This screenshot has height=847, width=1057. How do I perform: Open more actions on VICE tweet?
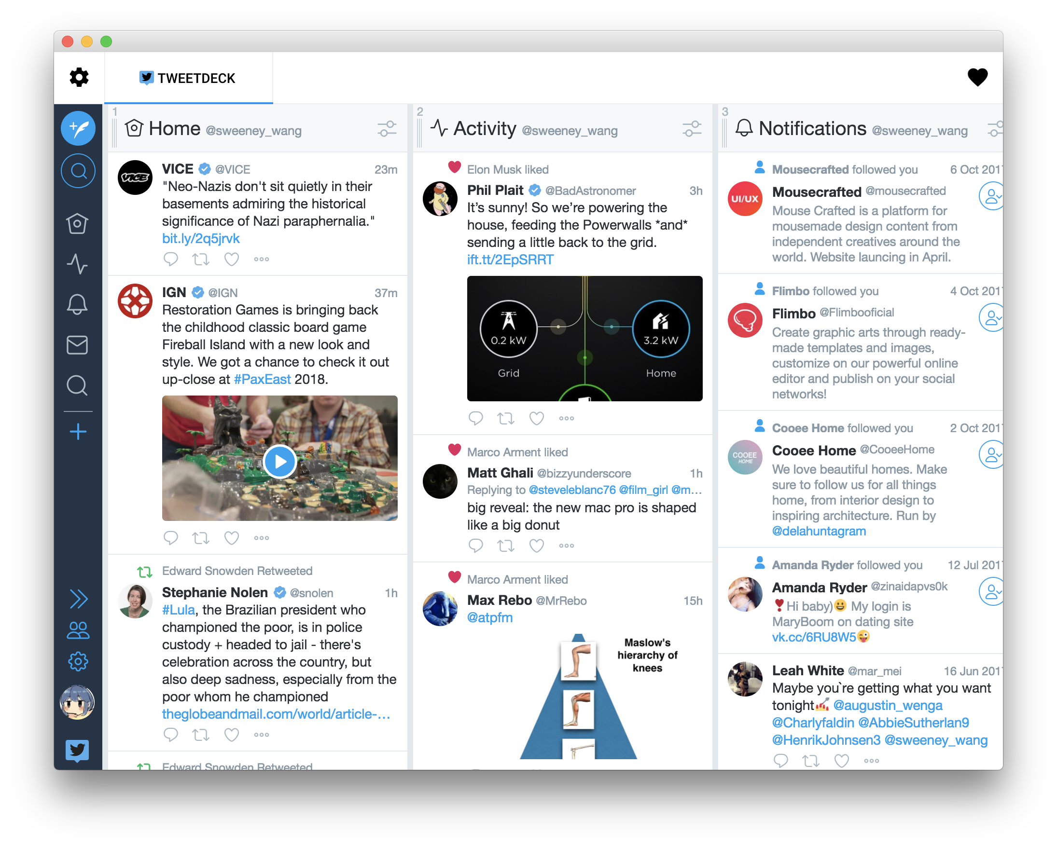[261, 259]
